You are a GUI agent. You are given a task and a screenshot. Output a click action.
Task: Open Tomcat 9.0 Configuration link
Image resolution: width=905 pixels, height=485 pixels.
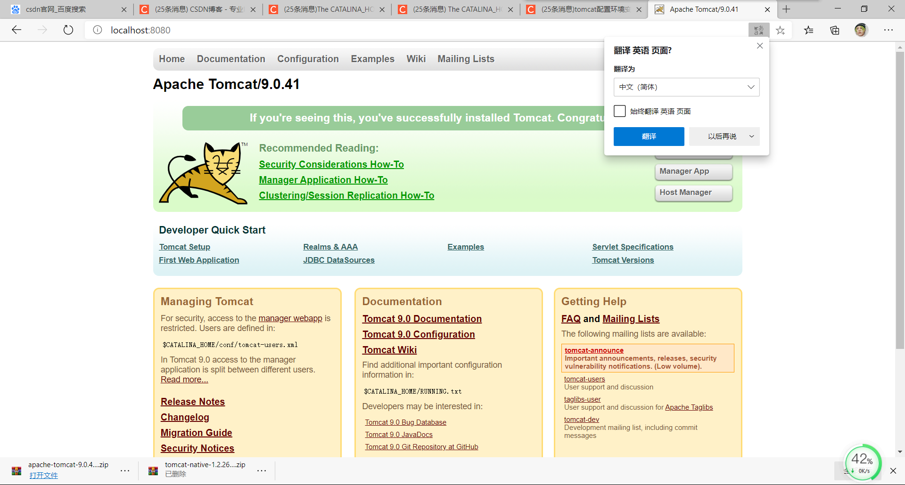pos(419,334)
